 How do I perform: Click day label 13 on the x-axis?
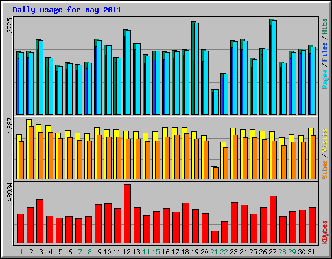[x=136, y=252]
